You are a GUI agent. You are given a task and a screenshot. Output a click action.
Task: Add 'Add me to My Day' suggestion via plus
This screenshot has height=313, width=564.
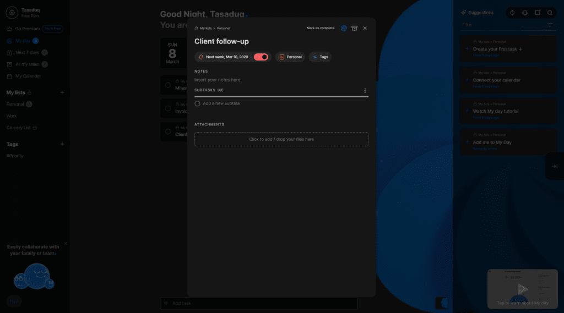[467, 142]
